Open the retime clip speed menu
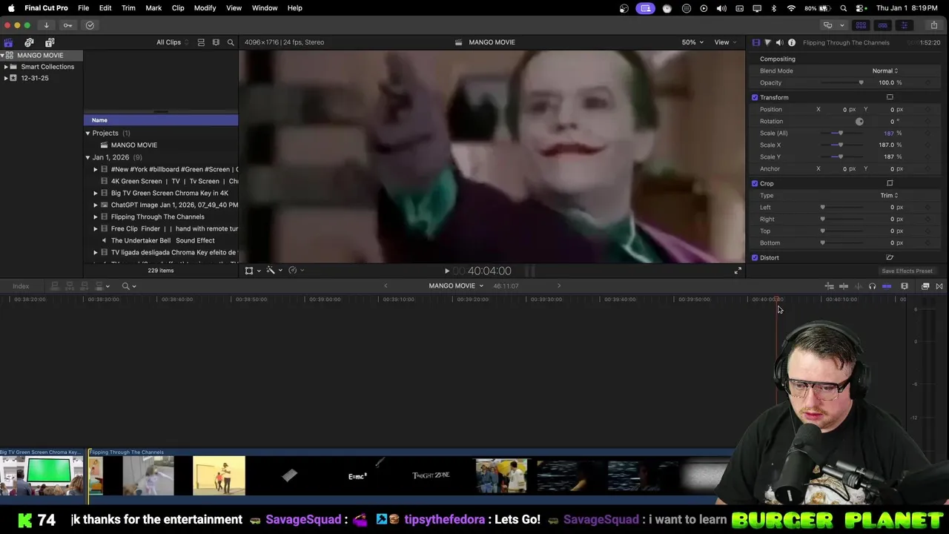The width and height of the screenshot is (949, 534). 295,271
